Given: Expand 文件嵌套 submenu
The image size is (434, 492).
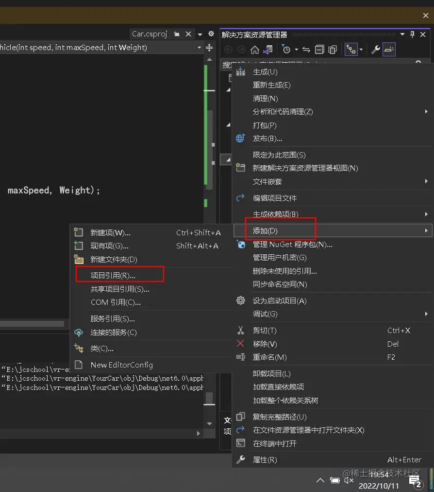Looking at the screenshot, I should [333, 181].
